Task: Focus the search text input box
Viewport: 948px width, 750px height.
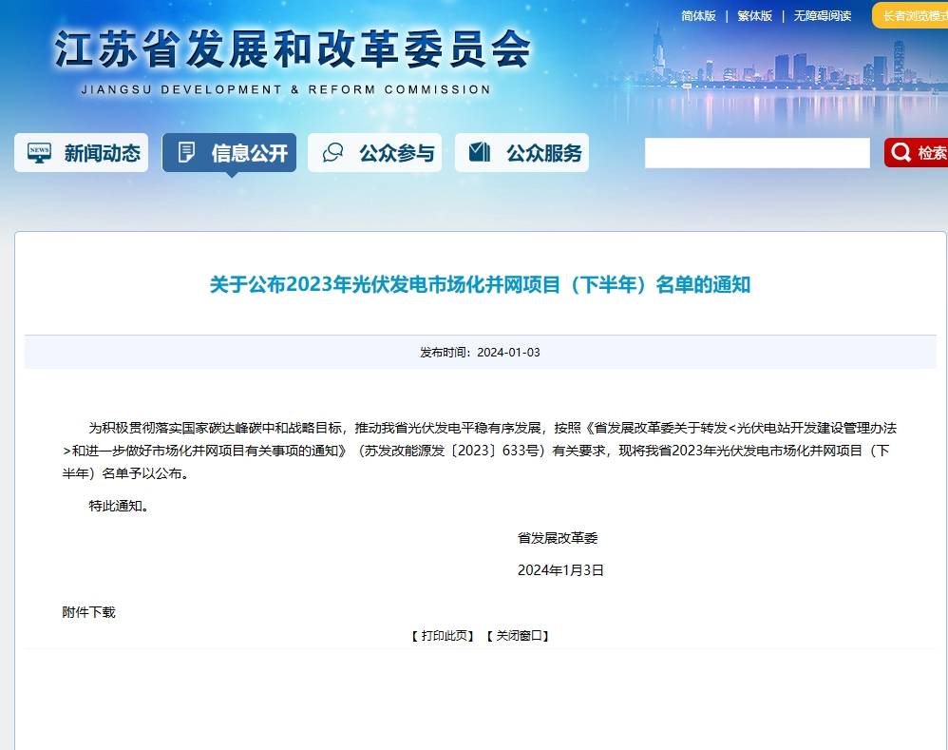Action: (756, 153)
